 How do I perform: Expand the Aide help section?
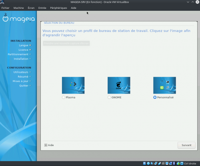(x=49, y=145)
